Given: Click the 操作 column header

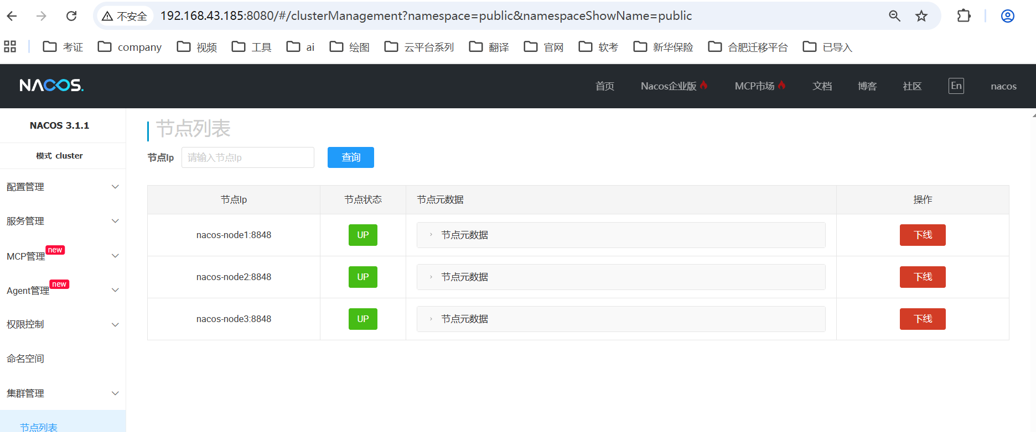Looking at the screenshot, I should [x=923, y=199].
